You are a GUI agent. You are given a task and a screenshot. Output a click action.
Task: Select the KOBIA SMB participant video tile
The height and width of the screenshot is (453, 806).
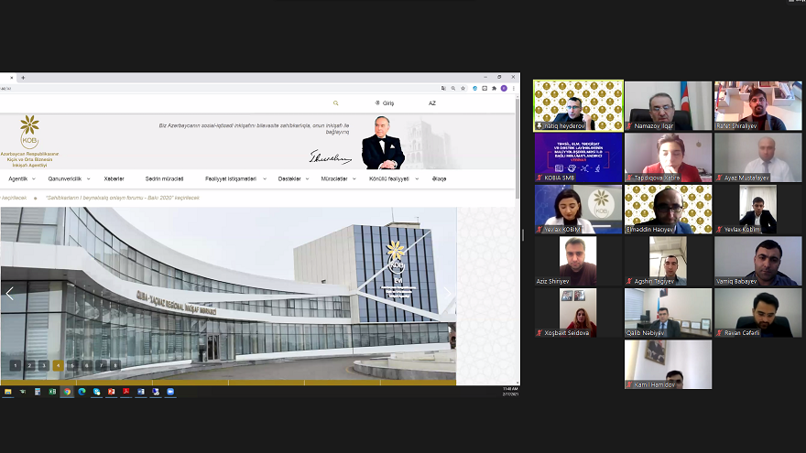pyautogui.click(x=578, y=157)
